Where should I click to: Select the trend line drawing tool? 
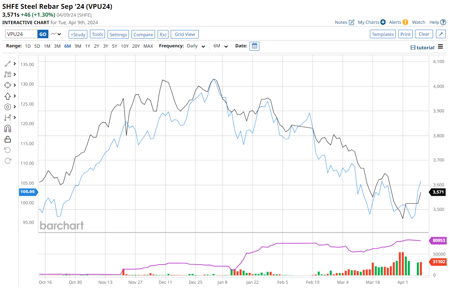point(8,64)
